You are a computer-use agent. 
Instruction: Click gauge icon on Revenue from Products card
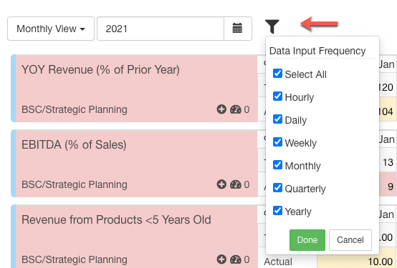[236, 259]
